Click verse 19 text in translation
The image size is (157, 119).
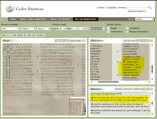(120, 105)
